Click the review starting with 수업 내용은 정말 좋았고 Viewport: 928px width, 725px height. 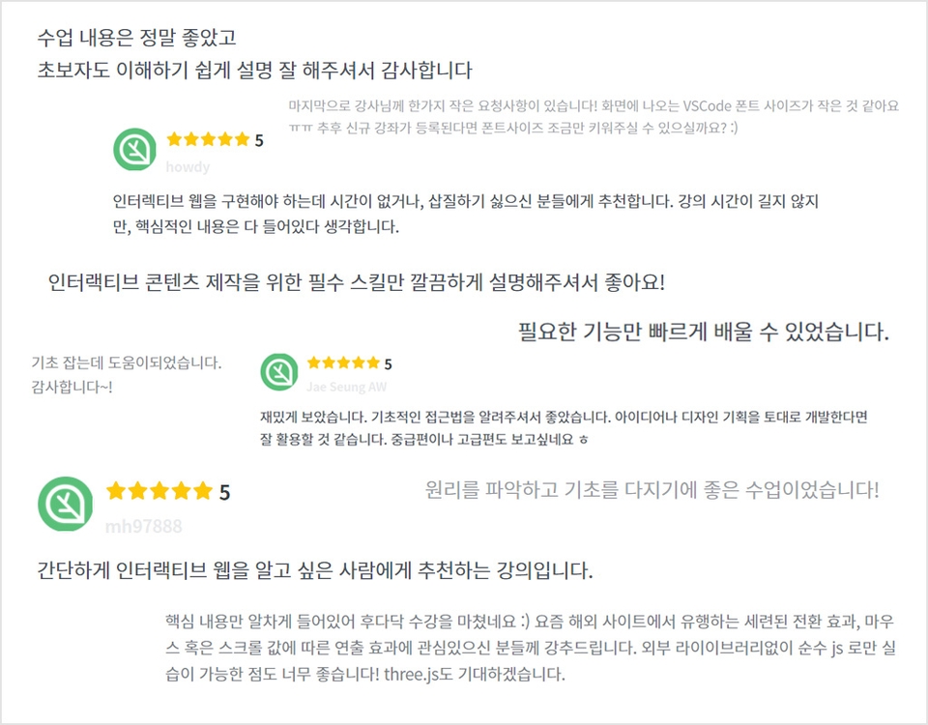tap(254, 54)
